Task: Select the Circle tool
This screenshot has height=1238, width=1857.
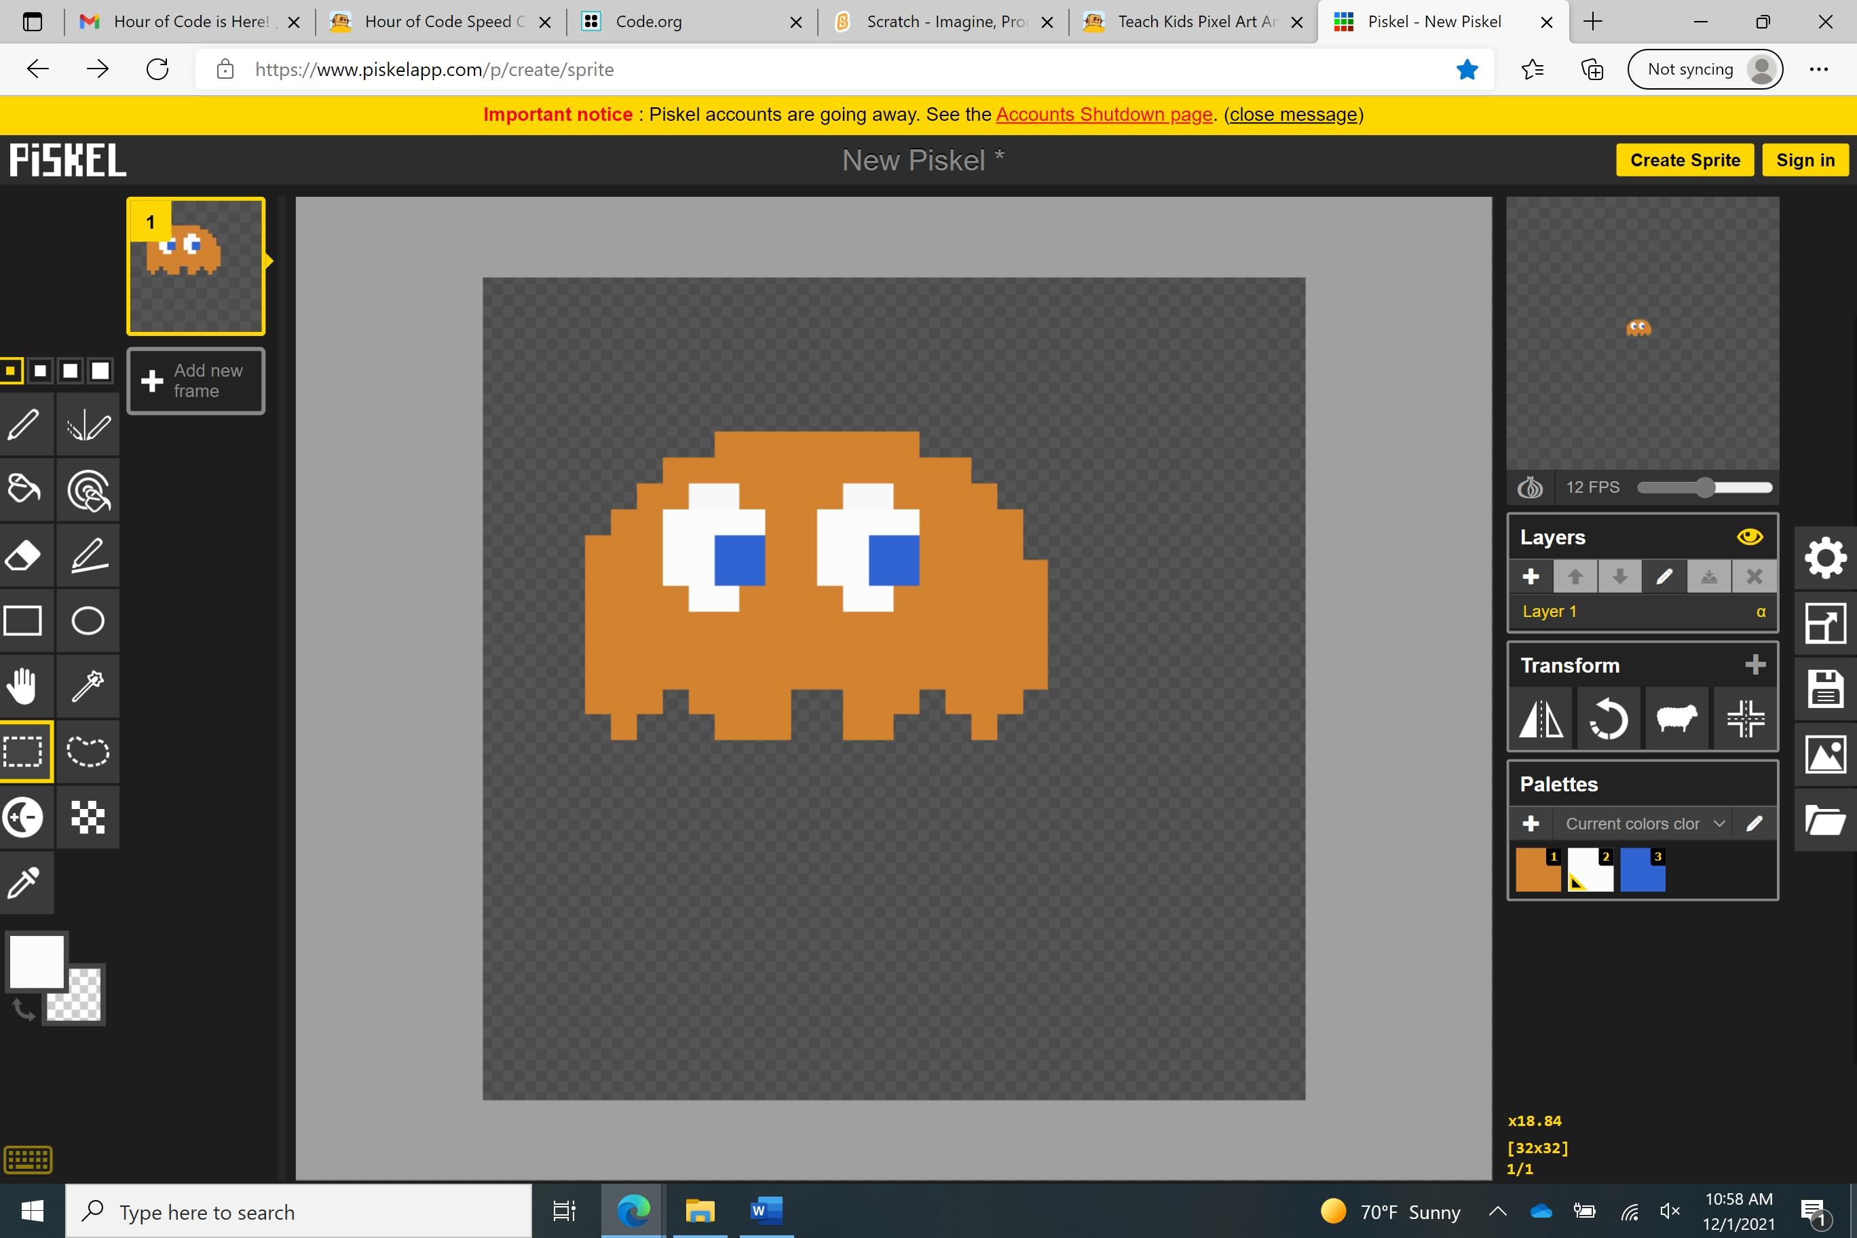Action: pos(88,620)
